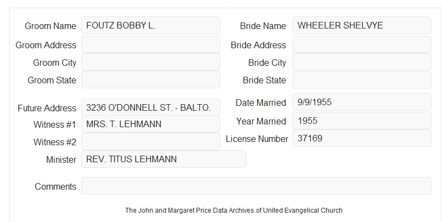Click the Price Data Archives footer text
This screenshot has height=222, width=442.
234,210
